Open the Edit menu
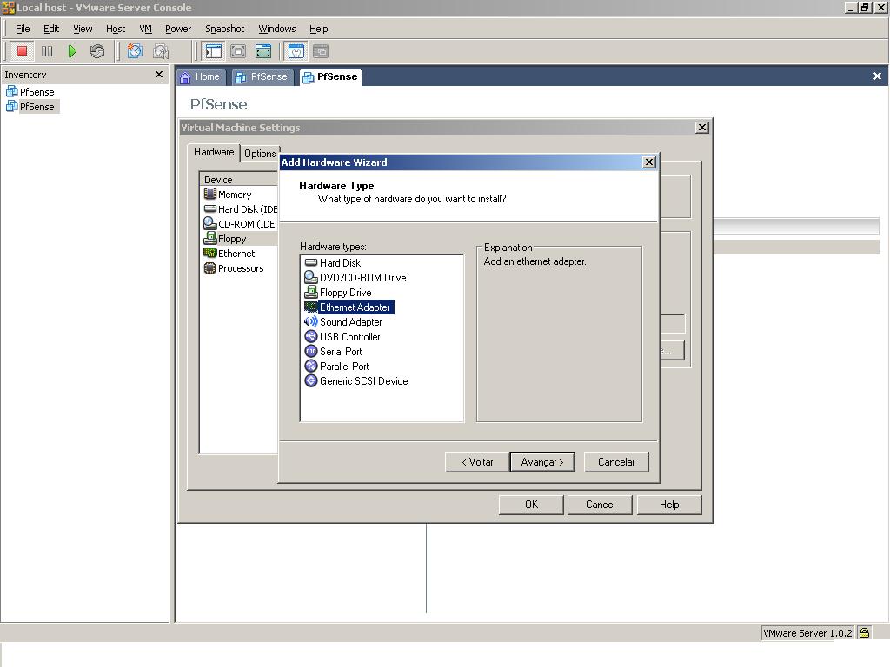The image size is (890, 667). coord(51,29)
